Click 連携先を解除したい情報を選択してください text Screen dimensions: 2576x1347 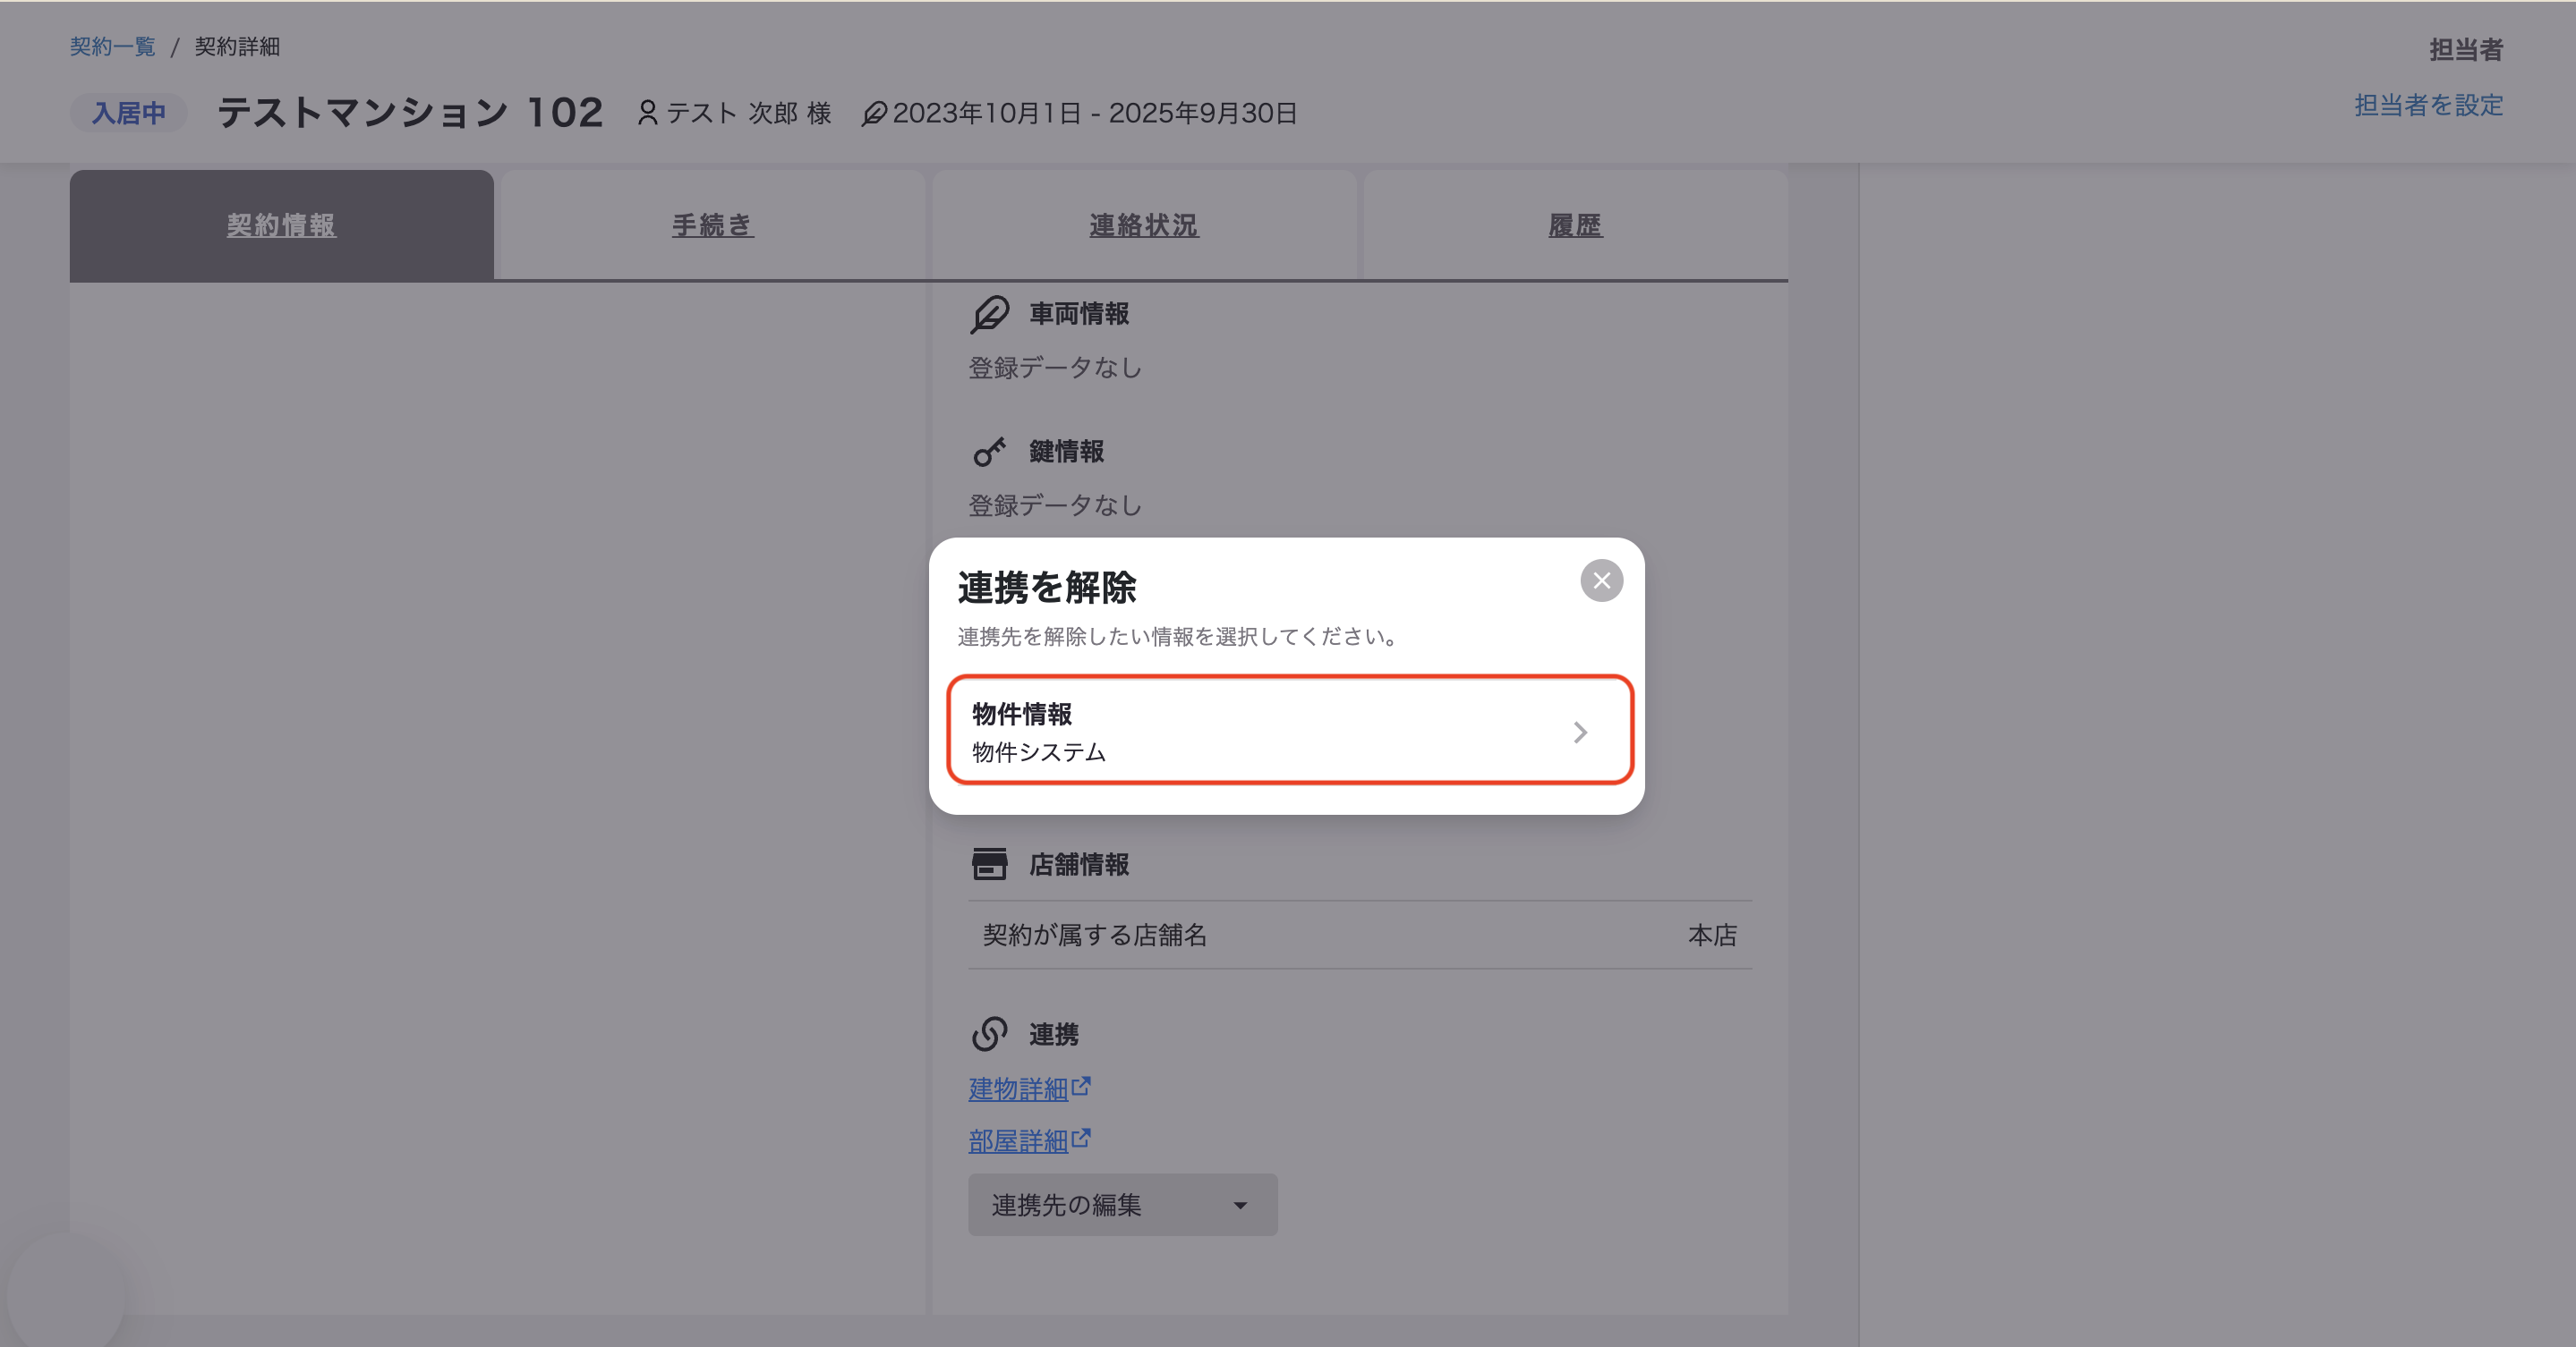pyautogui.click(x=1180, y=637)
